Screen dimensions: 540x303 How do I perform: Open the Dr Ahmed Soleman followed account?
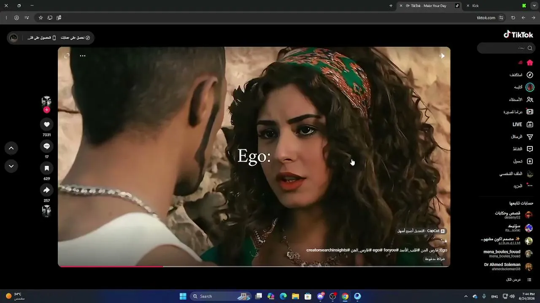(x=508, y=267)
